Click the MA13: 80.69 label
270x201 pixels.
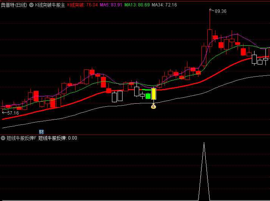[137, 5]
